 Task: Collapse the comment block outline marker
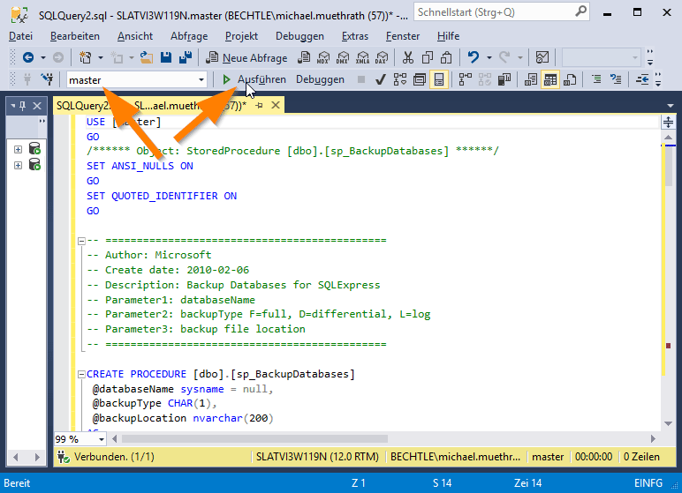click(x=80, y=240)
